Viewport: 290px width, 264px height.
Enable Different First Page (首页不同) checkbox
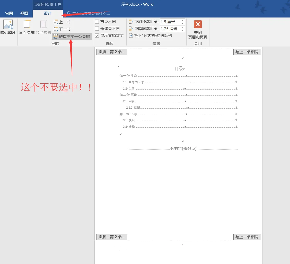pyautogui.click(x=97, y=22)
